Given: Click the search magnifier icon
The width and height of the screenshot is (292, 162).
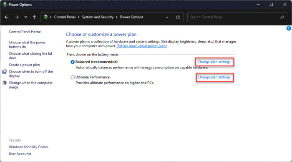Looking at the screenshot, I should (282, 17).
